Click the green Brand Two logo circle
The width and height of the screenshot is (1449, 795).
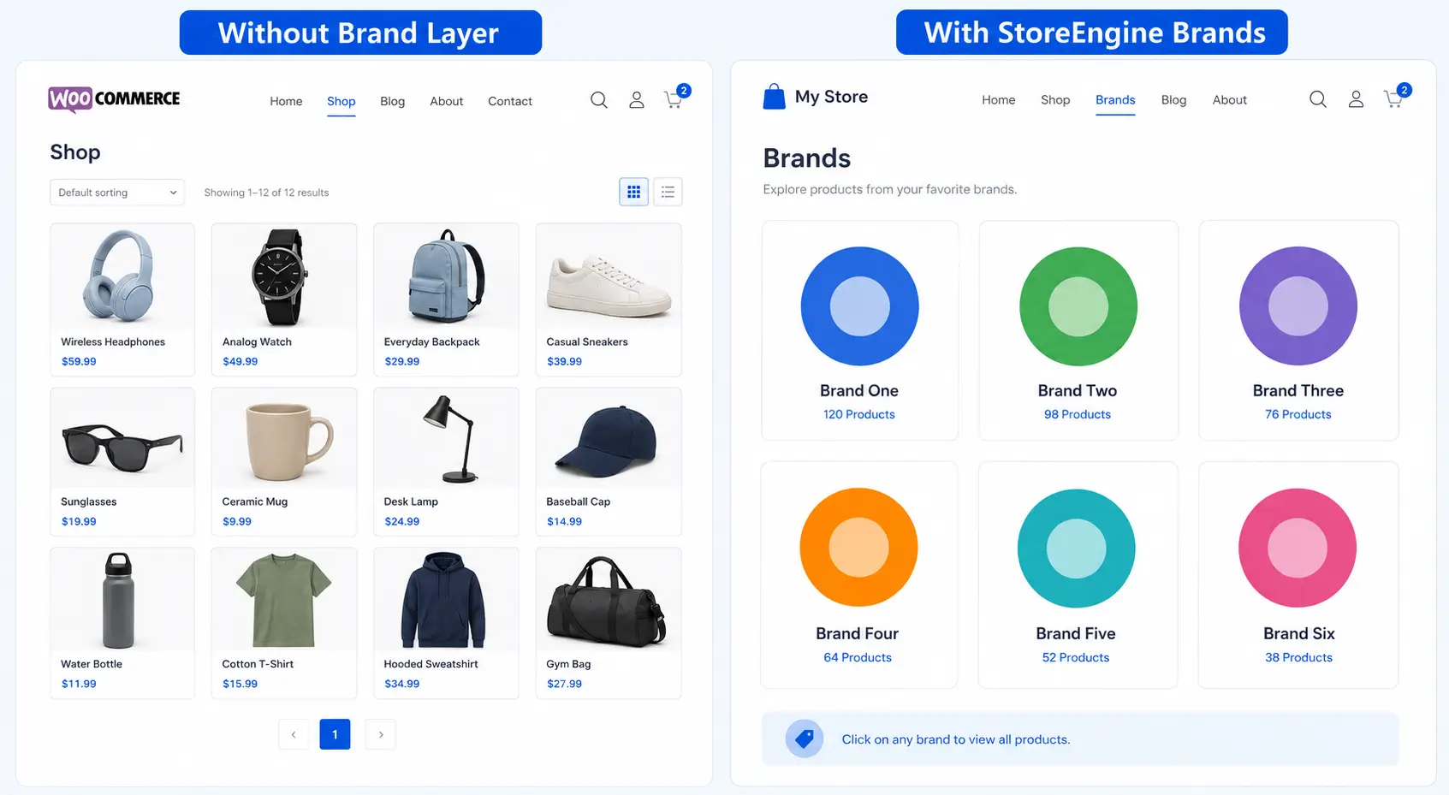click(x=1078, y=306)
